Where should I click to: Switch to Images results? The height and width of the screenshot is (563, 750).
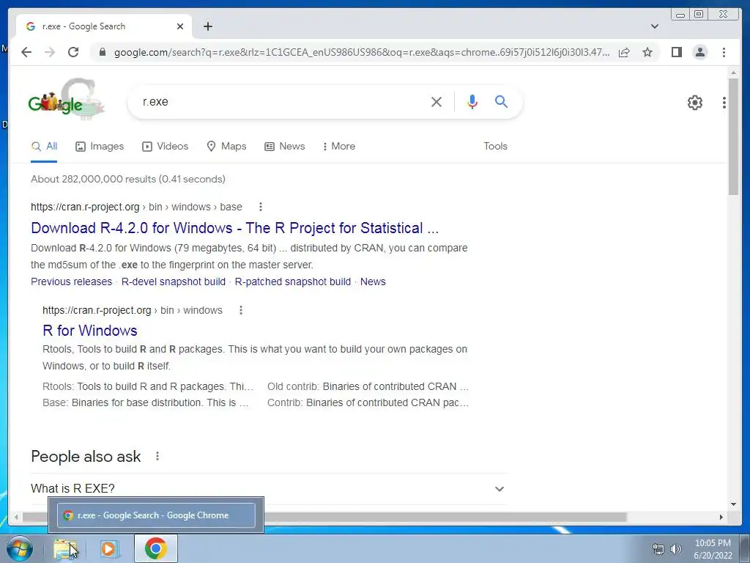(100, 147)
